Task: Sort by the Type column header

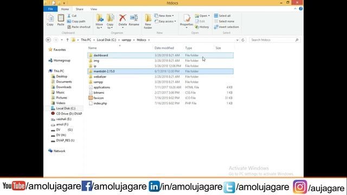Action: (188, 48)
